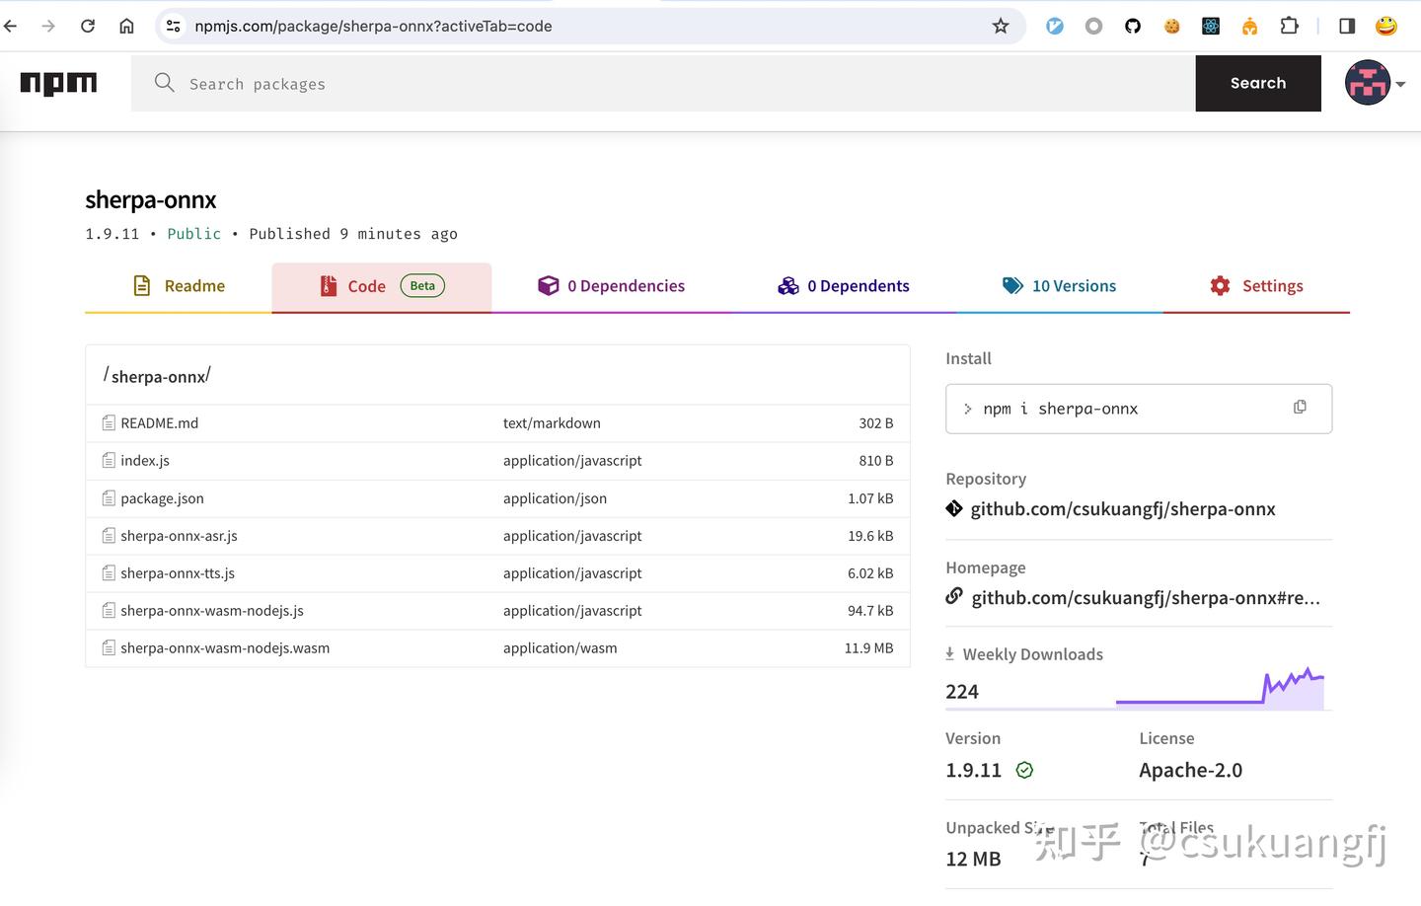Click the browser sidebar toggle icon

point(1346,26)
